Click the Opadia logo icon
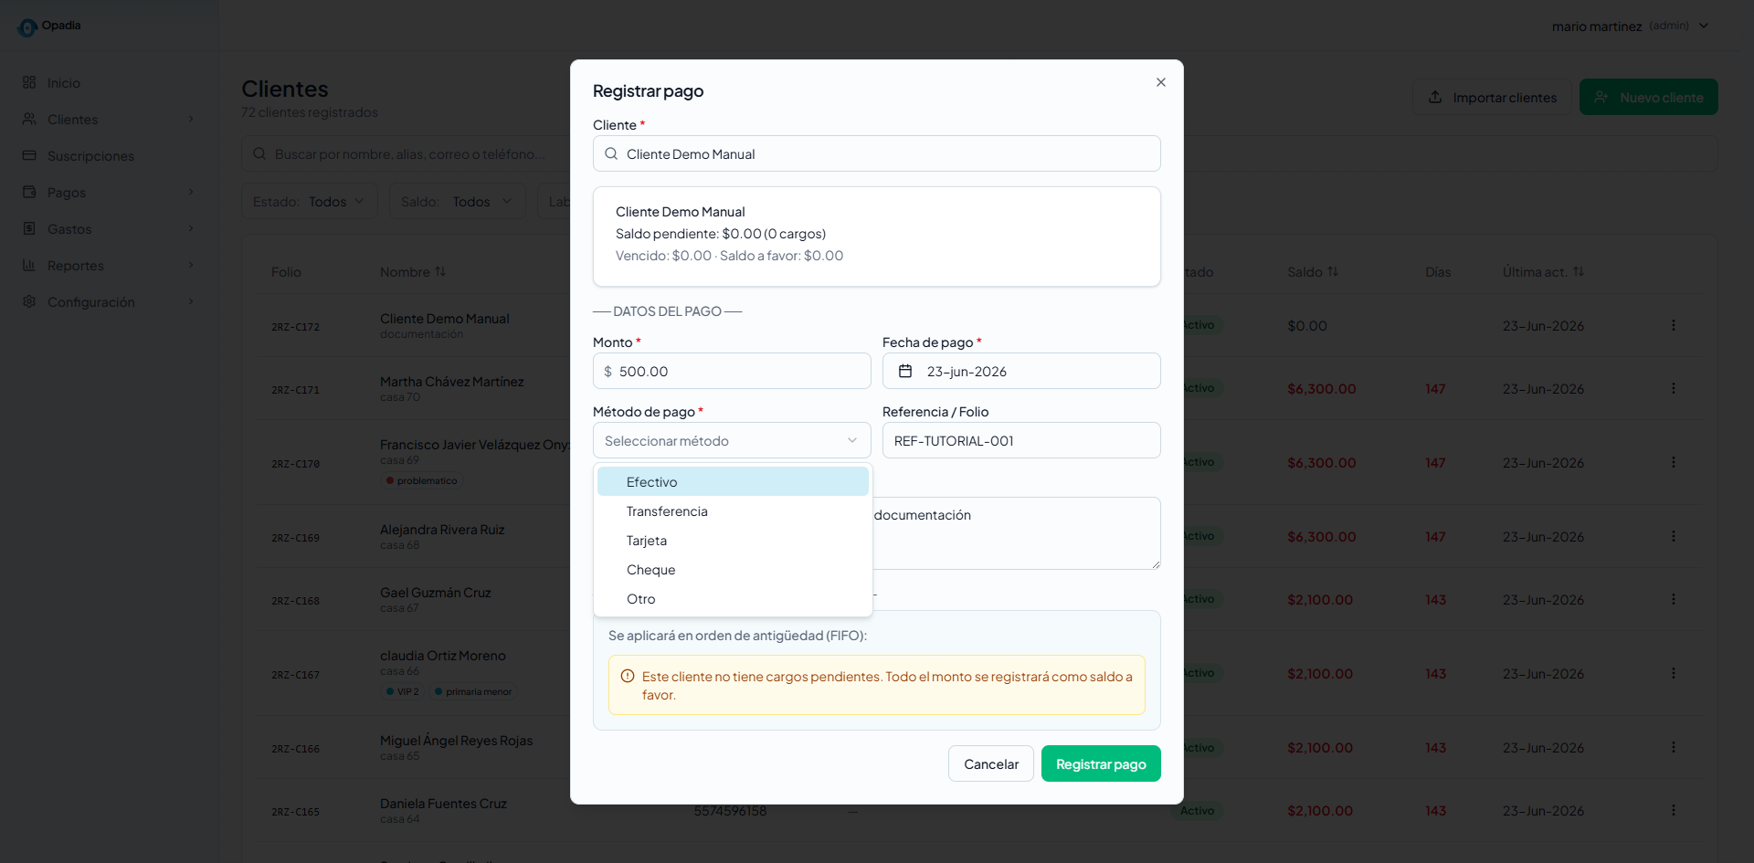This screenshot has width=1754, height=863. [27, 27]
